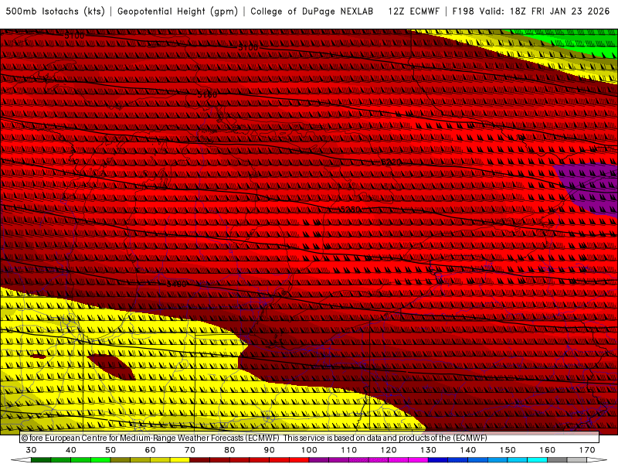The width and height of the screenshot is (618, 464).
Task: Click the legend value 130
Action: [429, 450]
